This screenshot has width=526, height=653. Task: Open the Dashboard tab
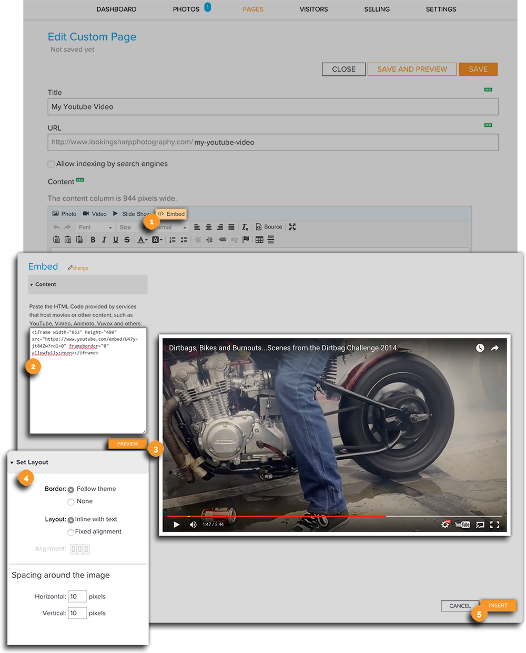116,9
